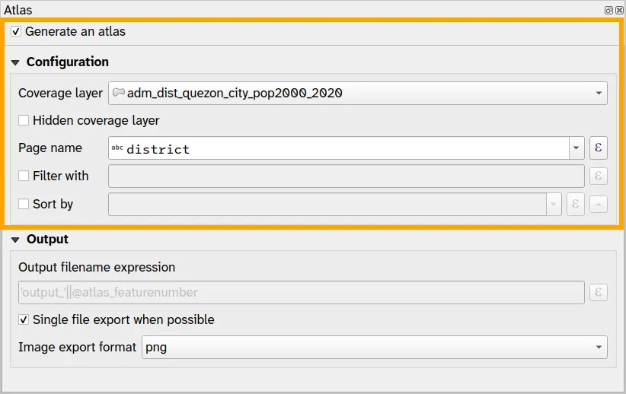The image size is (626, 394).
Task: Enable the Sort by checkbox
Action: click(24, 204)
